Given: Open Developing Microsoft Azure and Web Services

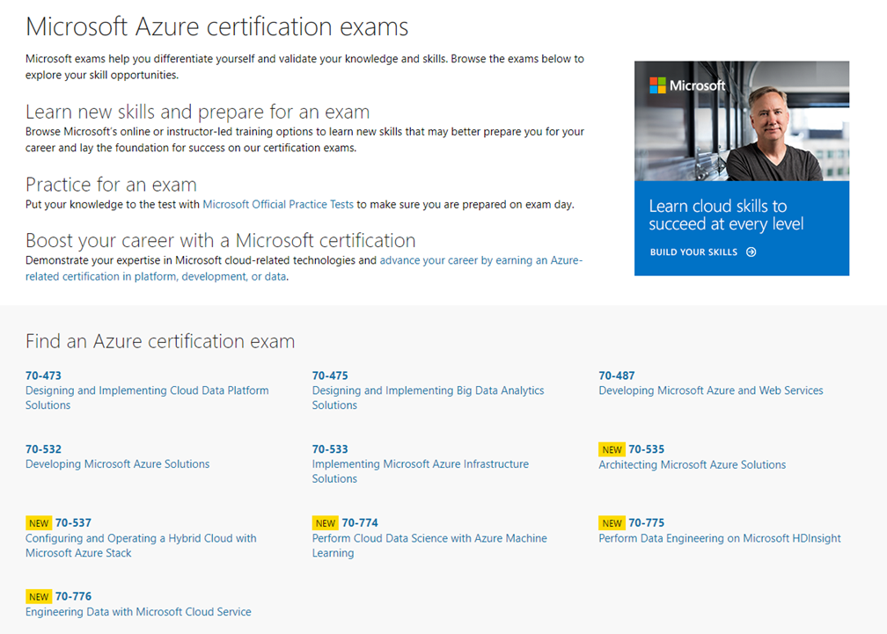Looking at the screenshot, I should [711, 390].
